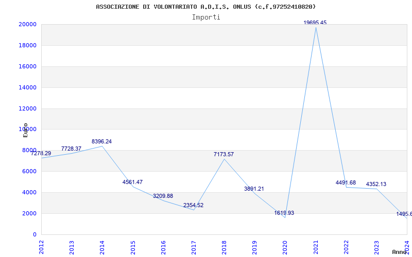The height and width of the screenshot is (257, 412).
Task: Click the 'Anno' x-axis label
Action: click(400, 252)
